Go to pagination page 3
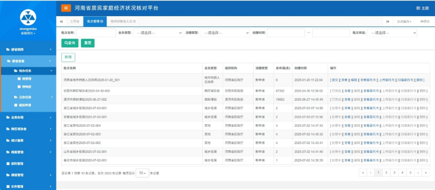 point(394,173)
